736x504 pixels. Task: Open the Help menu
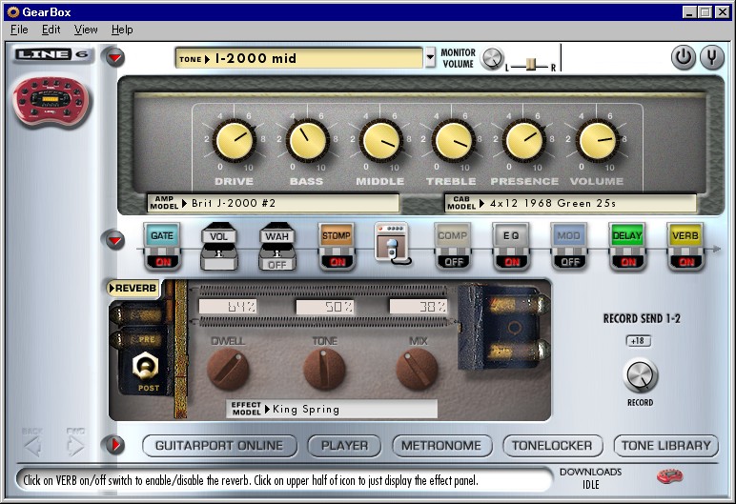122,30
